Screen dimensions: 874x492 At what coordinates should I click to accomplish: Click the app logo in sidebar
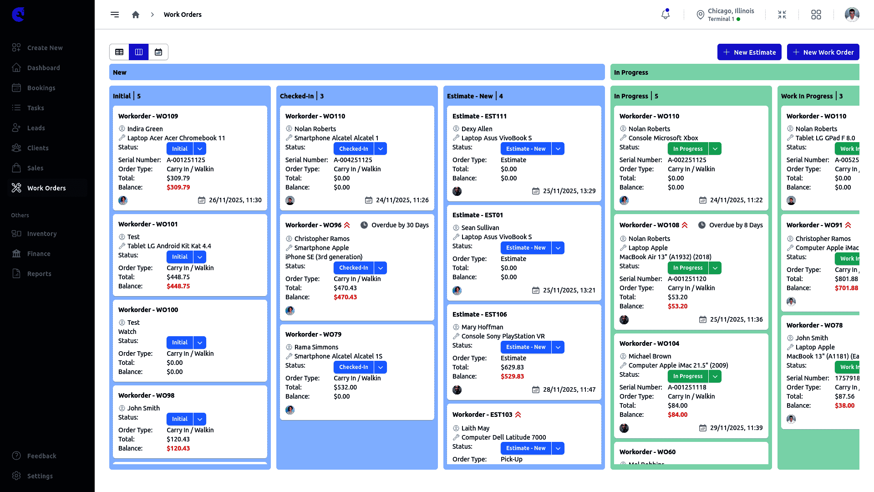(18, 15)
